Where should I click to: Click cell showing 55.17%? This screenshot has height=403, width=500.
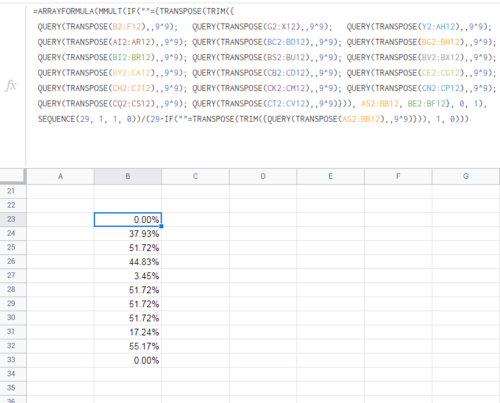(x=128, y=345)
